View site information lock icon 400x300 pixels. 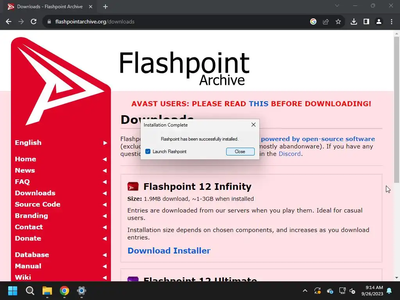[49, 22]
